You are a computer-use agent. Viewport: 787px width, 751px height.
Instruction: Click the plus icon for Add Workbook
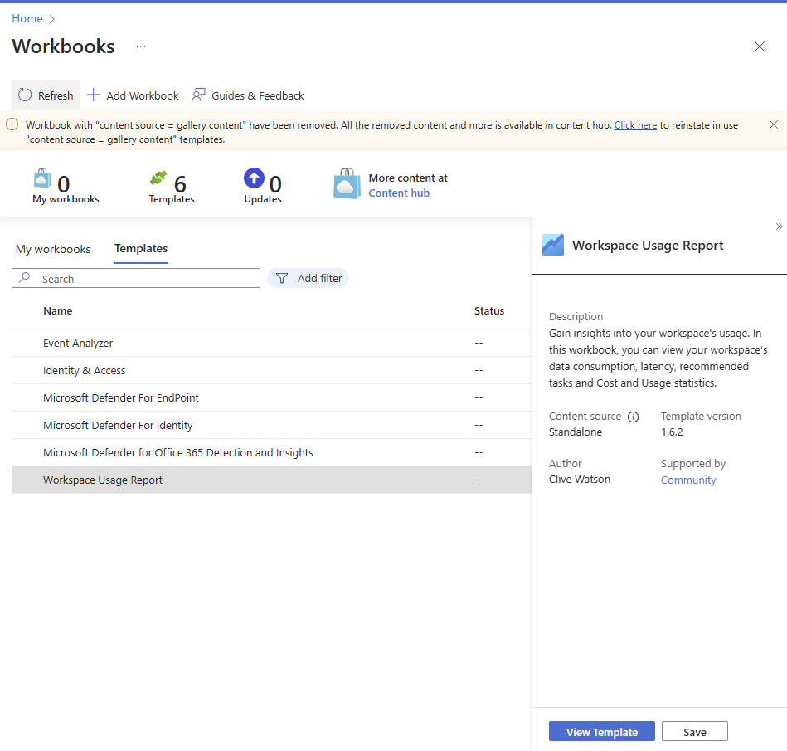(x=94, y=95)
